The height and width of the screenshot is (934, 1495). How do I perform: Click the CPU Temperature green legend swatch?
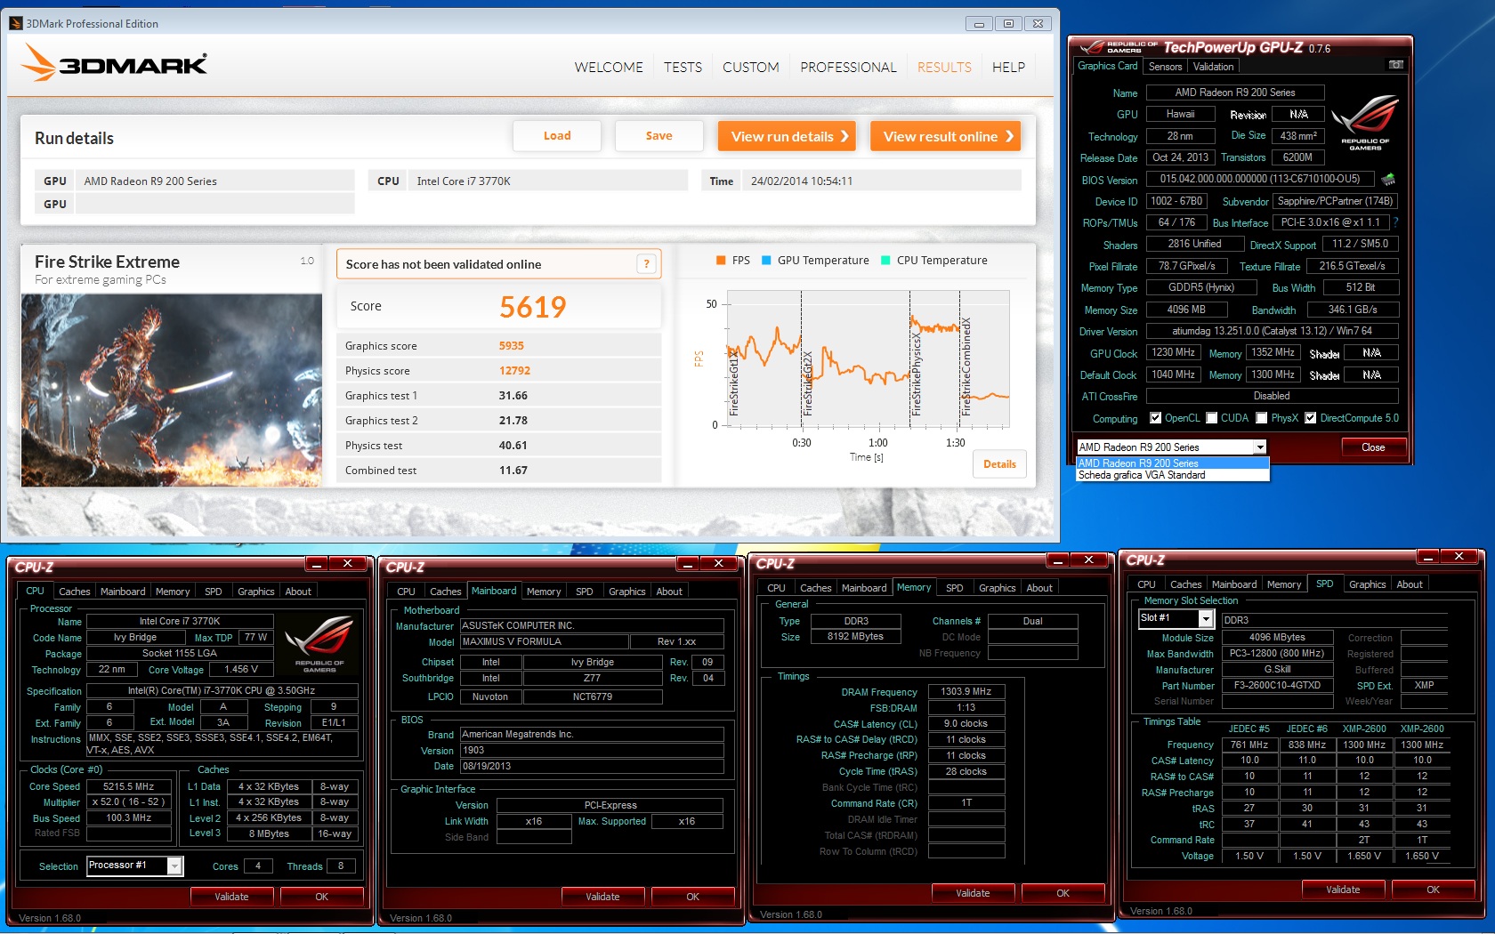pyautogui.click(x=885, y=261)
